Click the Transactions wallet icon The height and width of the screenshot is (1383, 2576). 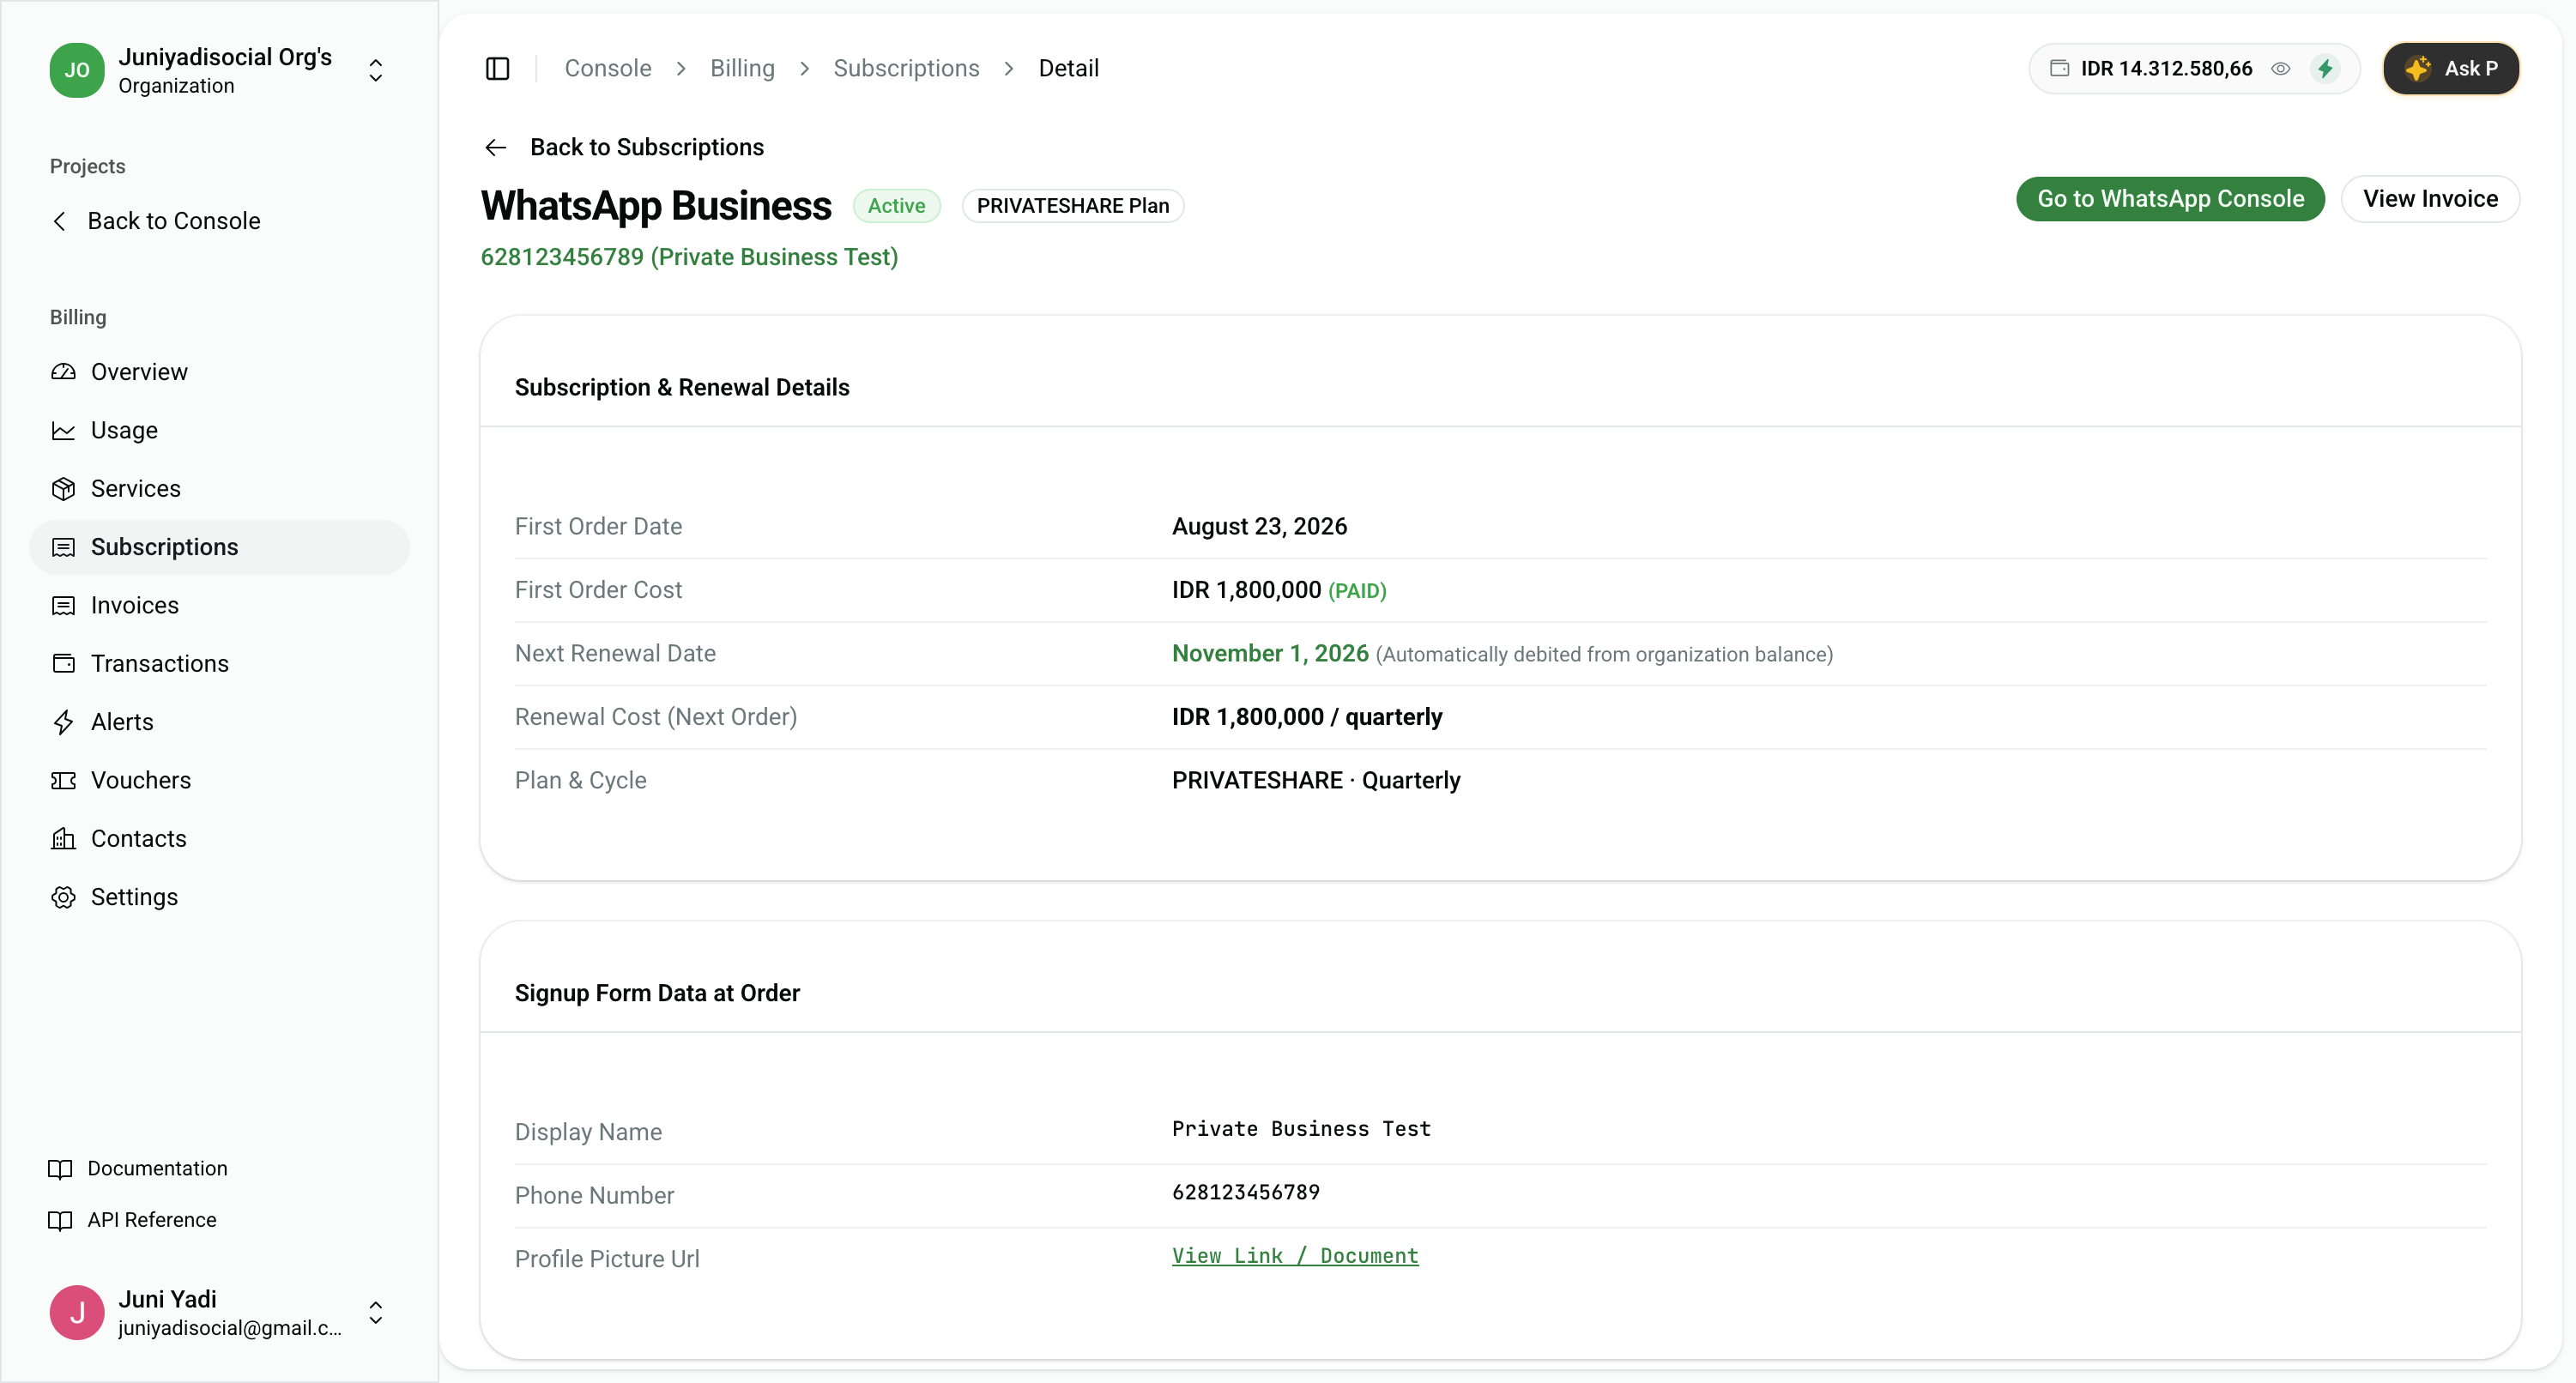pos(63,663)
